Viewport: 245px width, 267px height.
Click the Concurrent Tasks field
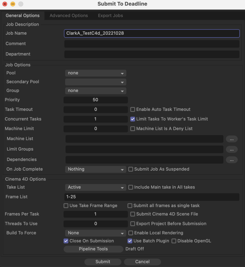pyautogui.click(x=96, y=119)
